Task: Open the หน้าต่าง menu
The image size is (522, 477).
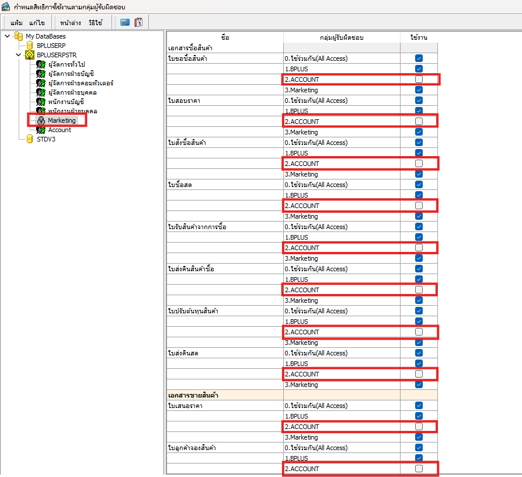Action: [70, 23]
